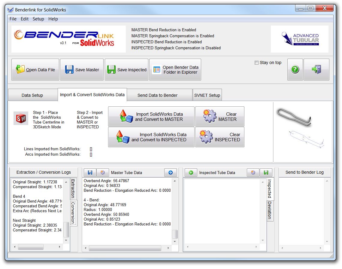Click the Master Tube Data horizontal scrollbar
Viewport: 342px width, 269px height.
(125, 248)
